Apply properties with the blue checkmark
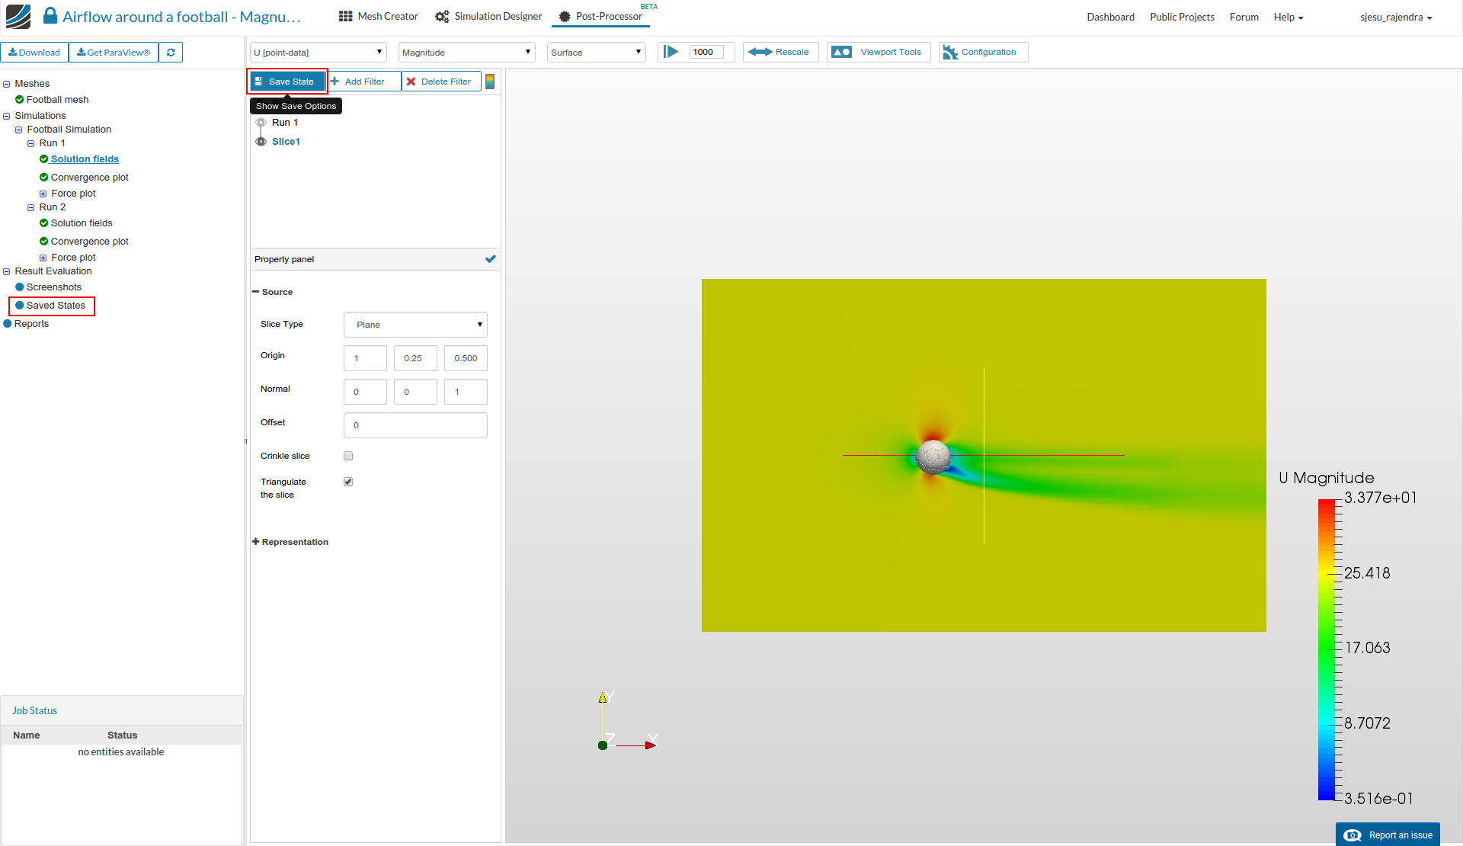The height and width of the screenshot is (846, 1463). coord(490,259)
